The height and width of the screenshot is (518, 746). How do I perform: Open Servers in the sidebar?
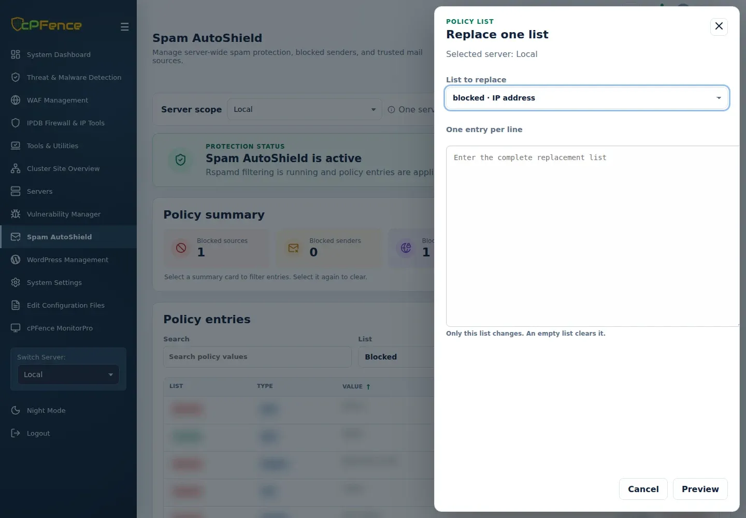68,191
